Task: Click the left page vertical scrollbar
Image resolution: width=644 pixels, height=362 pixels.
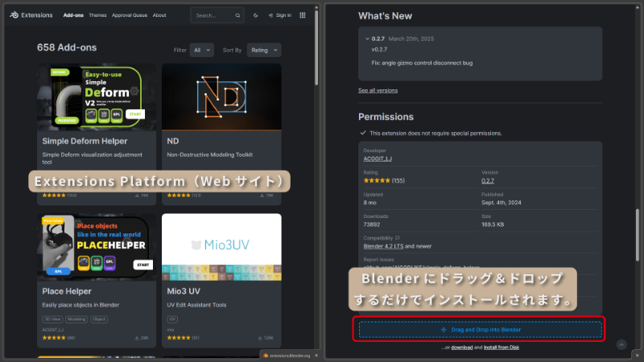Action: coord(316,47)
